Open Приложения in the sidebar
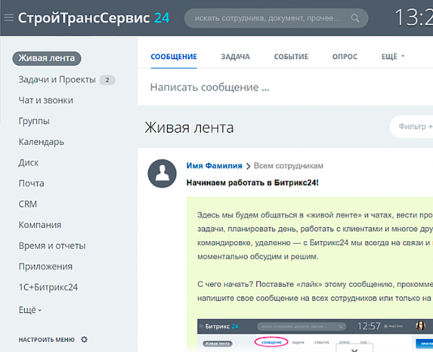Screen dimensions: 433x352 point(45,267)
